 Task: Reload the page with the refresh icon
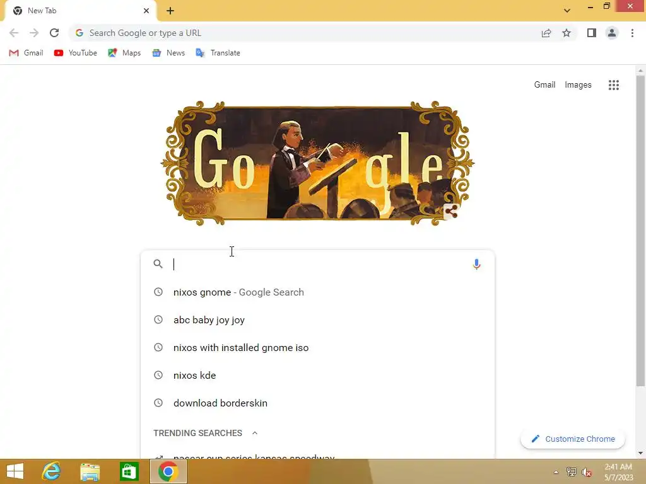pos(54,33)
